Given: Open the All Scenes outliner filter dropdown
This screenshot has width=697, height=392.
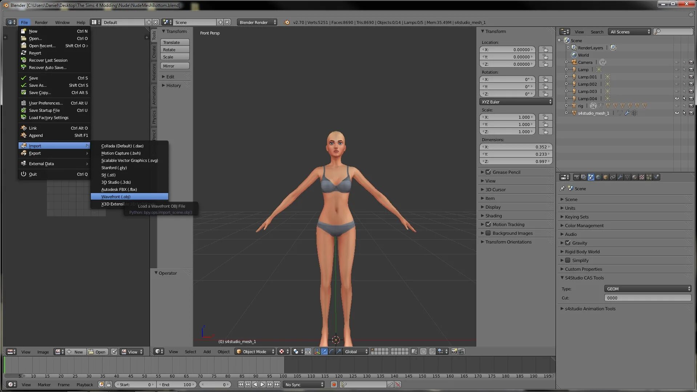Looking at the screenshot, I should 629,32.
